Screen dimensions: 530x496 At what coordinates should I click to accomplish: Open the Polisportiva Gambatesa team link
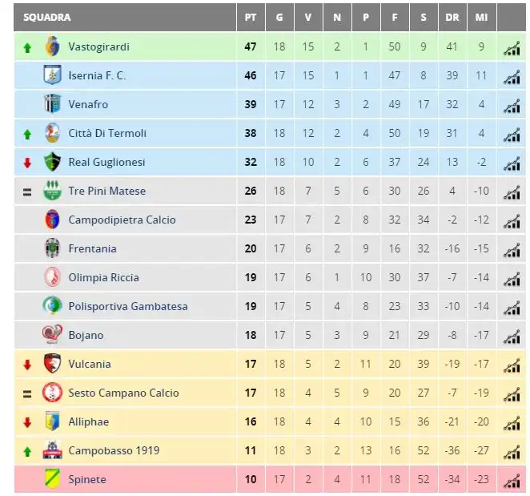pyautogui.click(x=128, y=306)
